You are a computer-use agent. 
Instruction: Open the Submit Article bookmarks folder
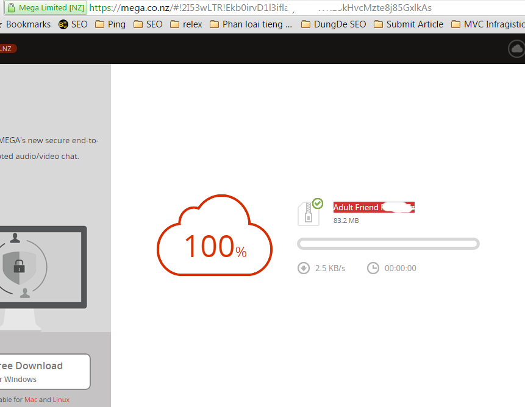tap(409, 24)
